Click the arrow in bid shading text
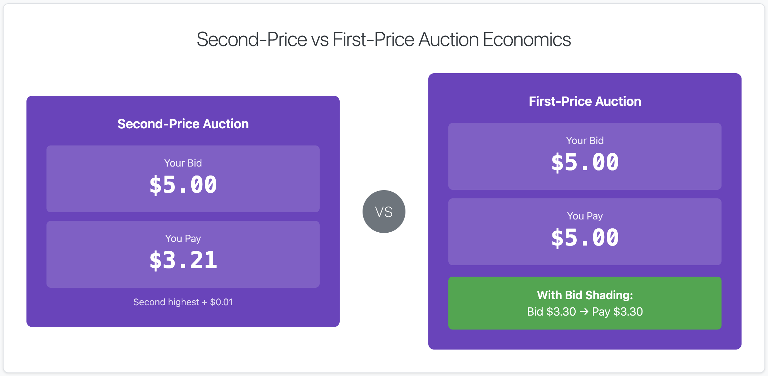 [584, 312]
